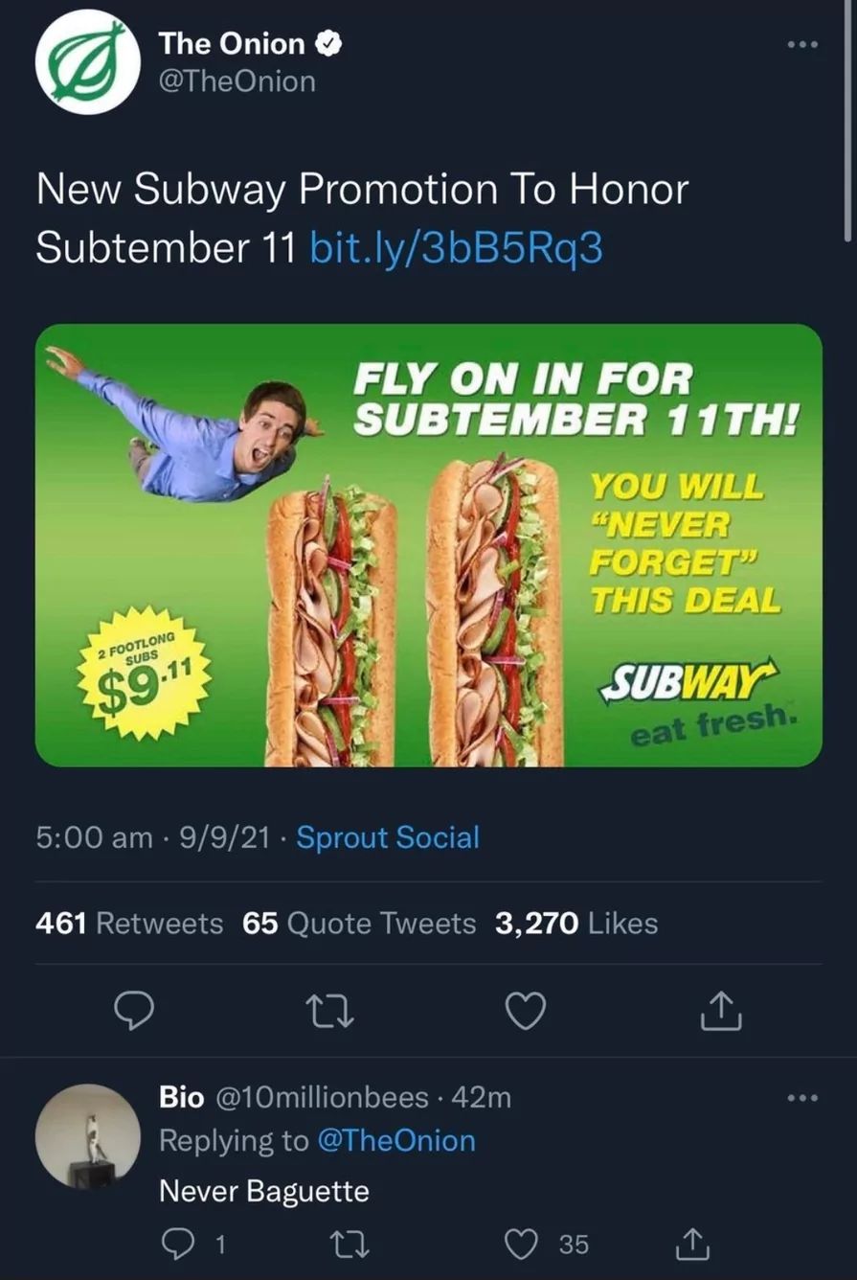The height and width of the screenshot is (1280, 857).
Task: Open more options for Bio's reply
Action: [800, 1098]
